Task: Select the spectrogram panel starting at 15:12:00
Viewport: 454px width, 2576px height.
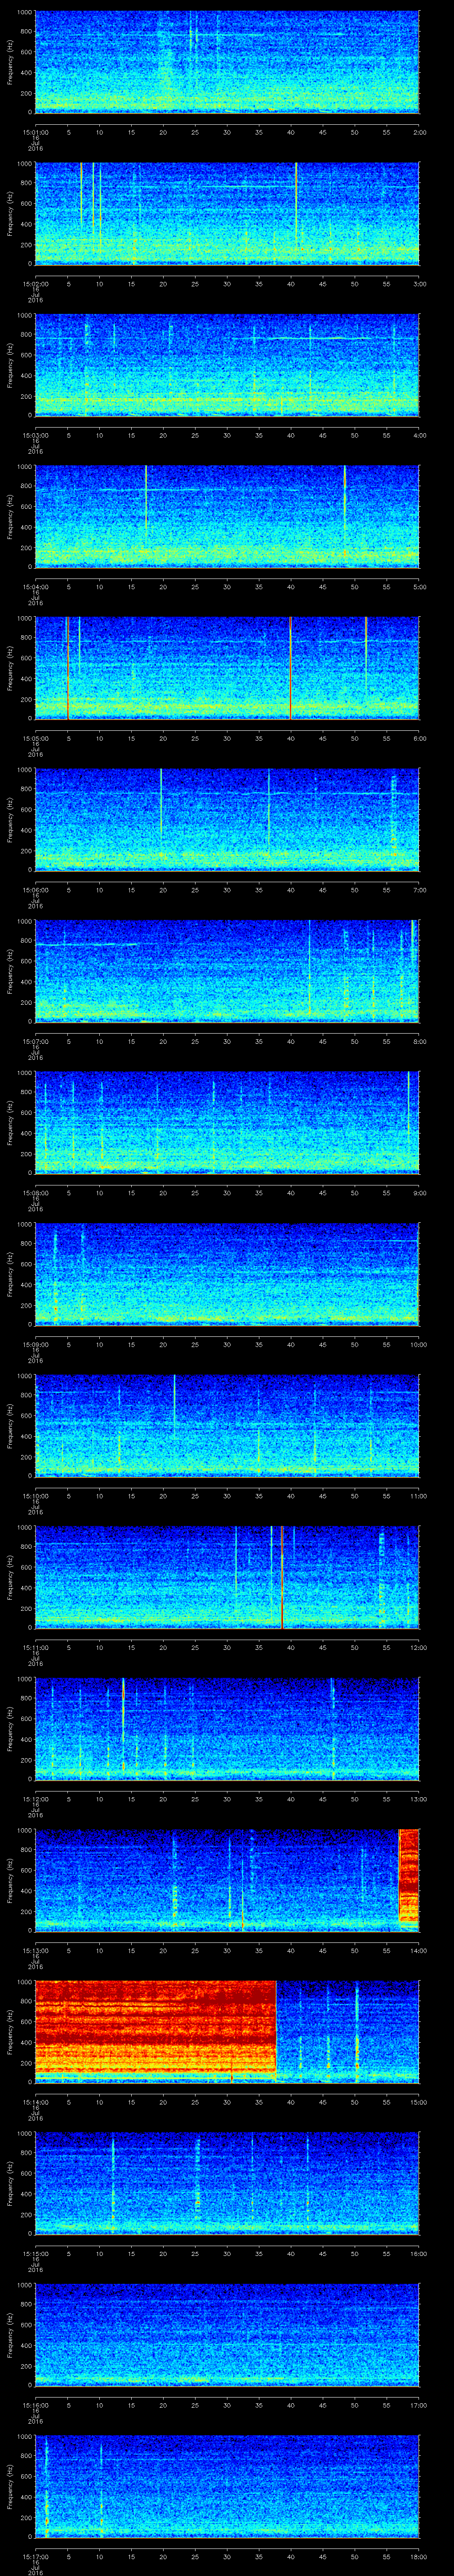Action: (227, 1728)
